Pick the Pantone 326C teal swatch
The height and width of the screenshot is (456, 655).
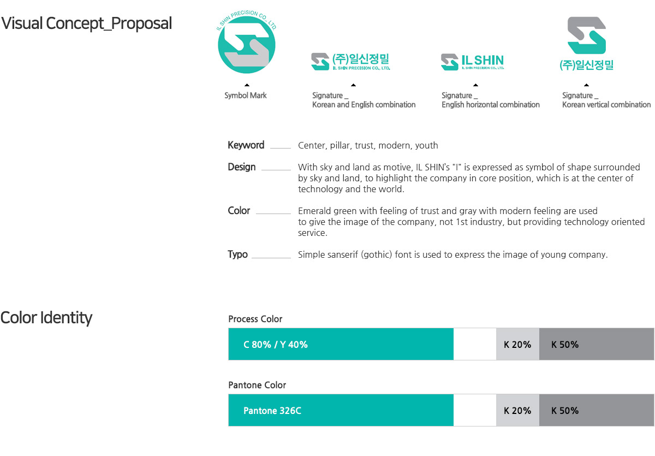pos(341,410)
